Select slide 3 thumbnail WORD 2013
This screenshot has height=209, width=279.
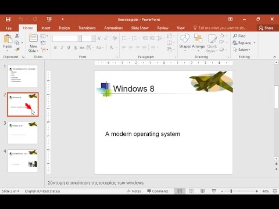[x=23, y=132]
